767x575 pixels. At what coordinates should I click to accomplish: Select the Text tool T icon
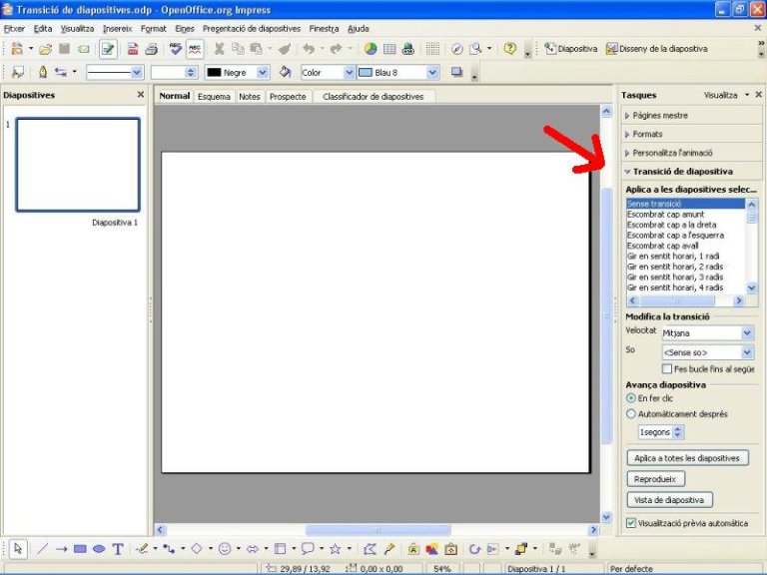tap(118, 549)
